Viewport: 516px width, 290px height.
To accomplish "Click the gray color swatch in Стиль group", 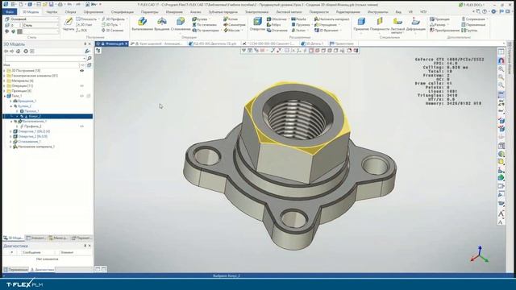I will coord(19,31).
